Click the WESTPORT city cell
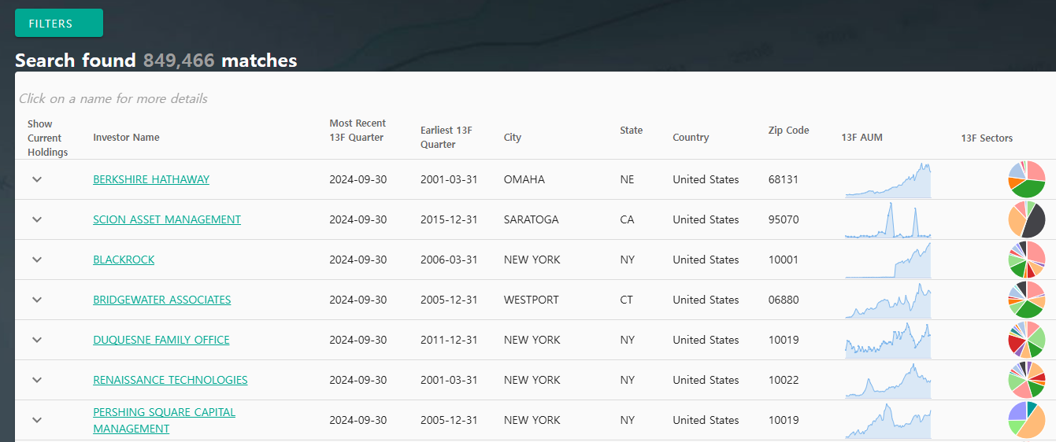Screen dimensions: 1056x442 coord(532,300)
